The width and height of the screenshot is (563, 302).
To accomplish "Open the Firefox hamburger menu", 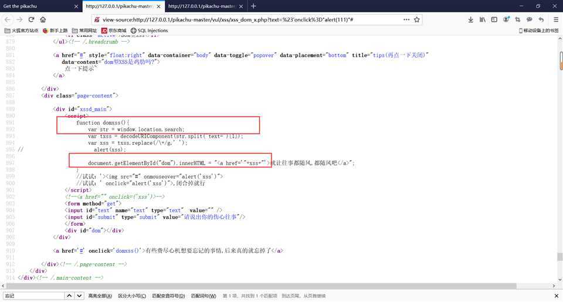I will [556, 19].
